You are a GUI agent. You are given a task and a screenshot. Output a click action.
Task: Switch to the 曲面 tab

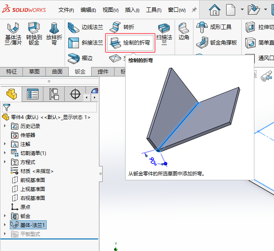click(57, 72)
